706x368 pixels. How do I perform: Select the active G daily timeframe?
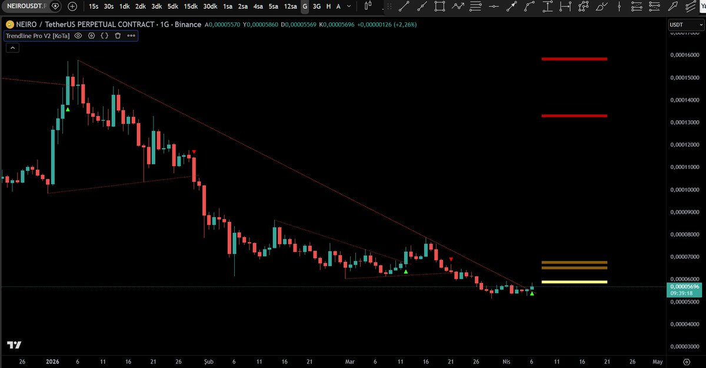[x=305, y=6]
